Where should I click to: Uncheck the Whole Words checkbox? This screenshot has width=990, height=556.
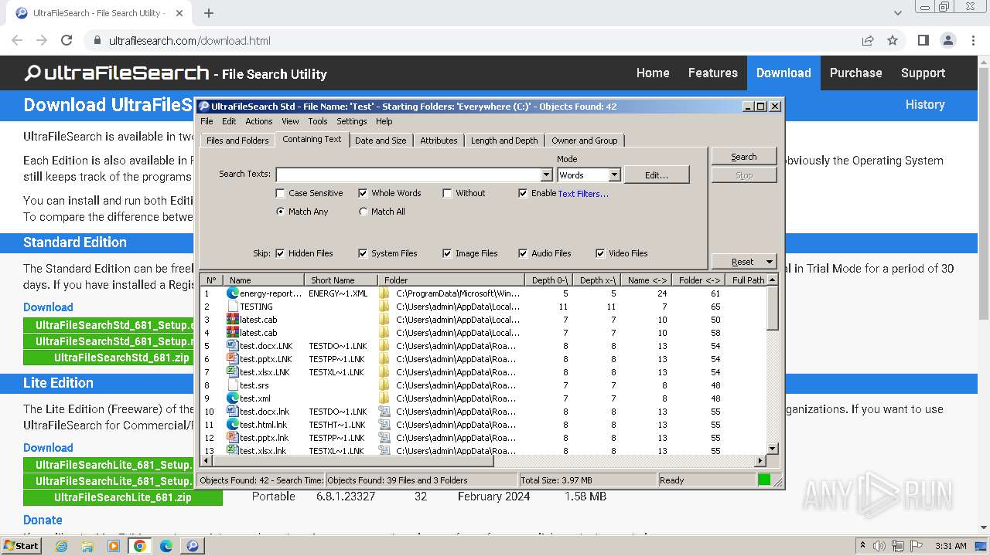363,193
